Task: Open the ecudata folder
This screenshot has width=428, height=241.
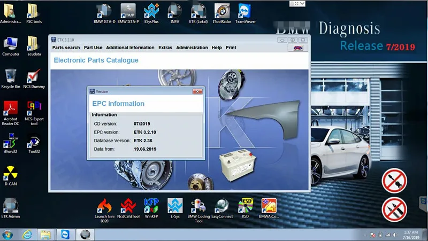Action: click(x=34, y=46)
